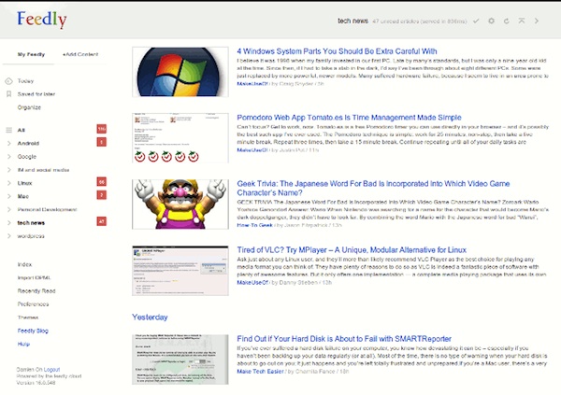Open the Pomodoro tomato app thumbnail
561x395 pixels.
point(180,138)
